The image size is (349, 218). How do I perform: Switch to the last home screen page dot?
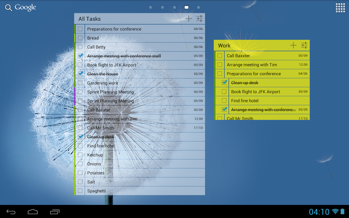pyautogui.click(x=198, y=7)
